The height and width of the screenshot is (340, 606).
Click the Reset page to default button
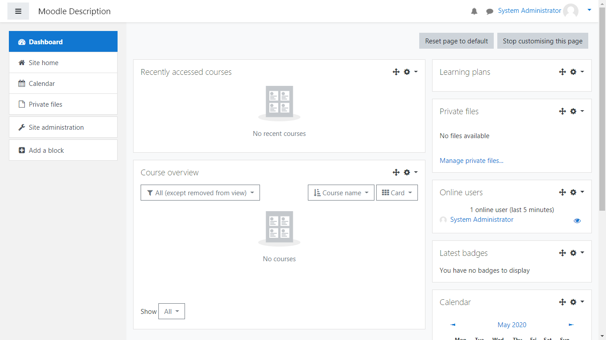tap(456, 41)
